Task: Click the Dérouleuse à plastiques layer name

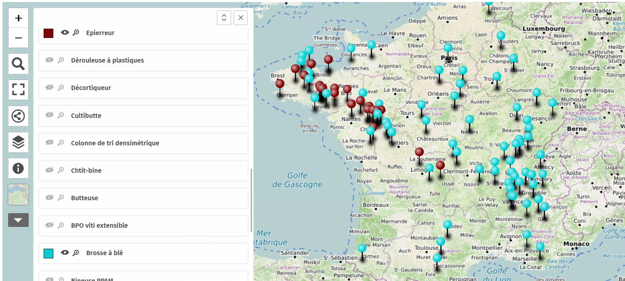Action: coord(107,60)
